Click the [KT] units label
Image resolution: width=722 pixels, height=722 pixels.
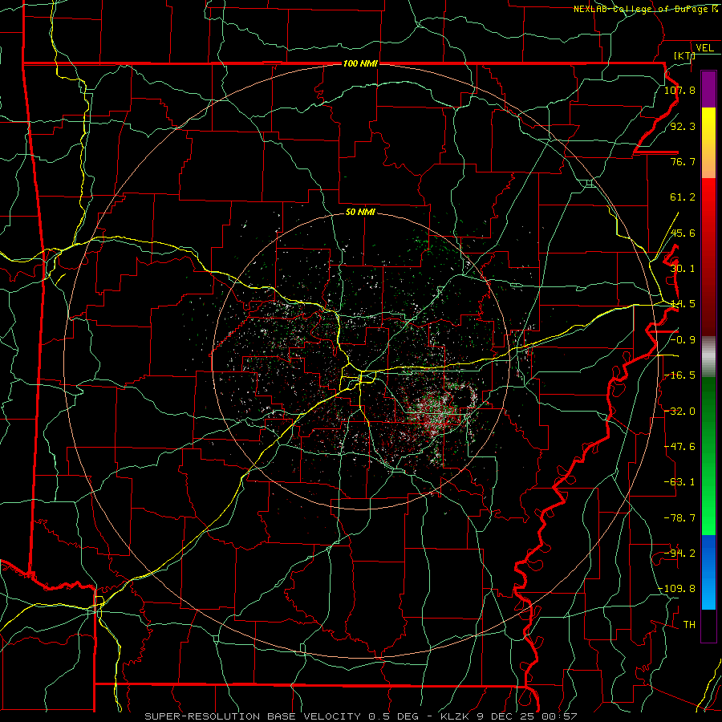[x=683, y=55]
